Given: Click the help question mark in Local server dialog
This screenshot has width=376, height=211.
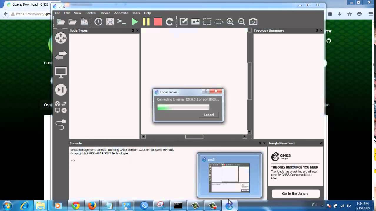Looking at the screenshot, I should (206, 91).
